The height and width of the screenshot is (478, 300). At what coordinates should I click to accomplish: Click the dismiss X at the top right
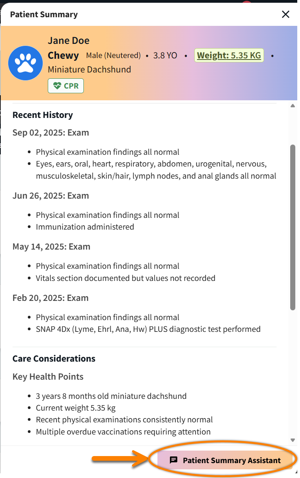click(x=286, y=14)
